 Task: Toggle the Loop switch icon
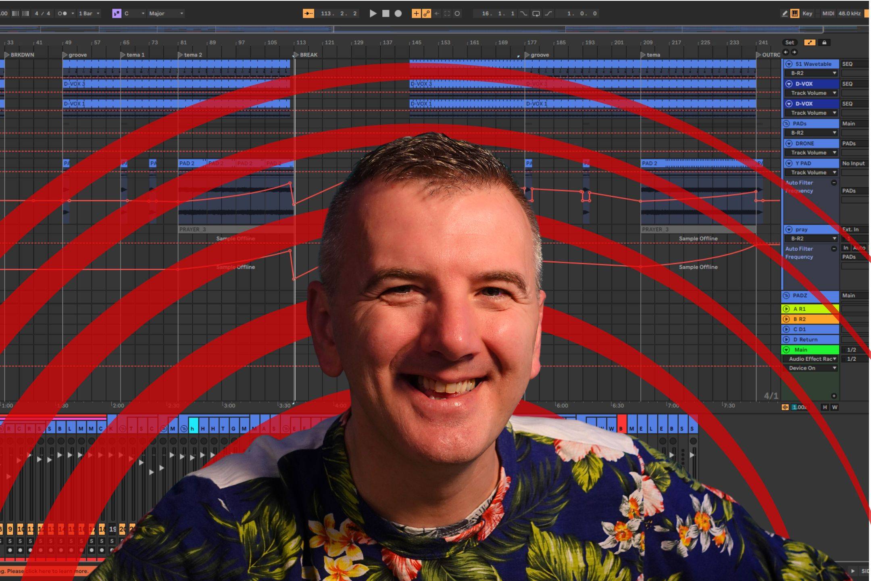point(536,13)
